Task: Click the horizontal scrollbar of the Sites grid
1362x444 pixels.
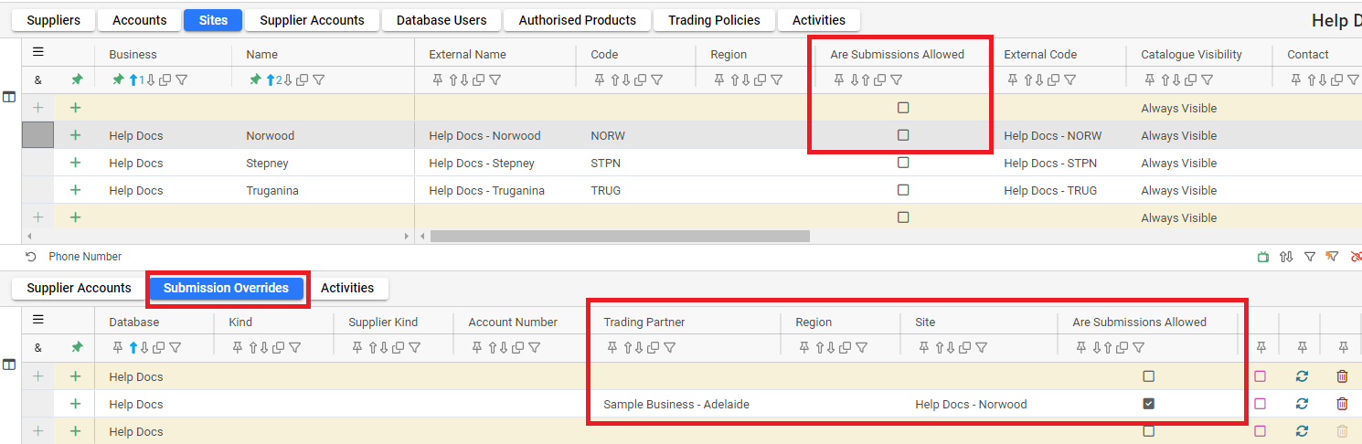Action: point(620,236)
